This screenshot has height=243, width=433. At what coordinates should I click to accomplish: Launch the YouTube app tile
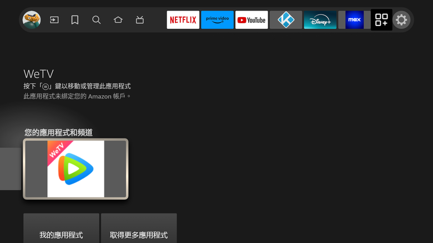251,20
